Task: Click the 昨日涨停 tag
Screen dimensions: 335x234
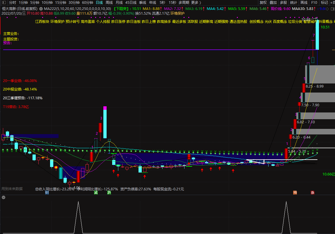Action: tap(118, 22)
